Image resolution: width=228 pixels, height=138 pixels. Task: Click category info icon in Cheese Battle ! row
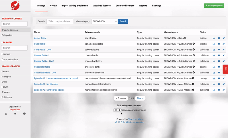194,55
